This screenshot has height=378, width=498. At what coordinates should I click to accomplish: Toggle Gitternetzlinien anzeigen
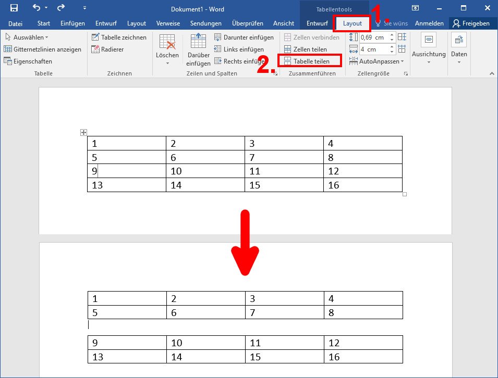click(42, 49)
